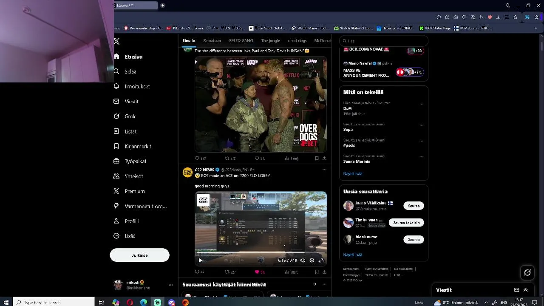The width and height of the screenshot is (544, 306).
Task: Open pink heart icon in browser toolbar
Action: coord(490,17)
